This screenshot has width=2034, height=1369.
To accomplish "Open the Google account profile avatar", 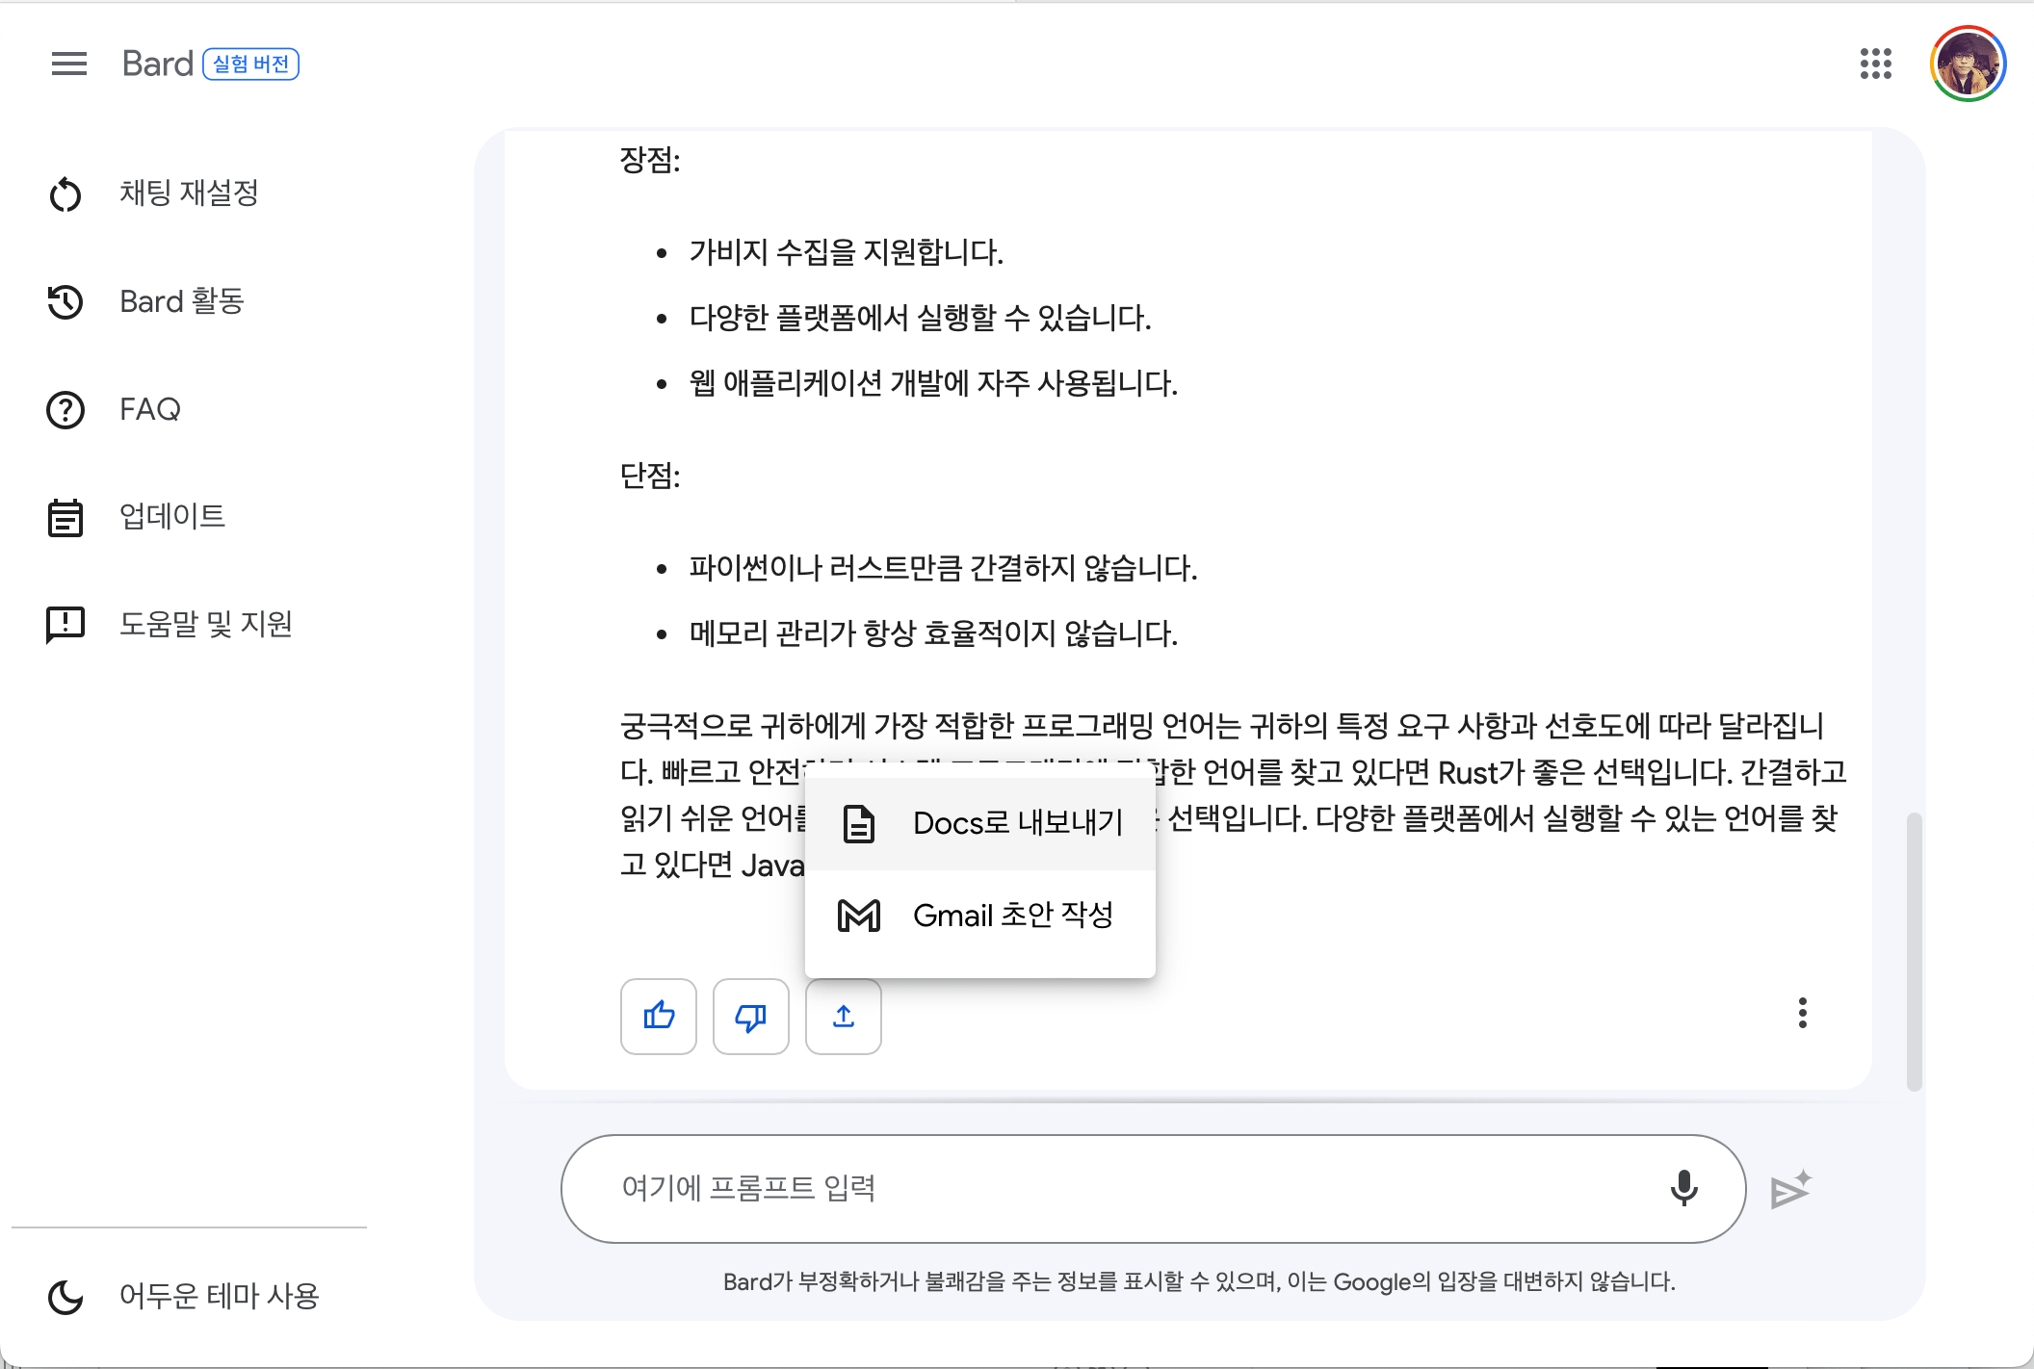I will pos(1968,64).
